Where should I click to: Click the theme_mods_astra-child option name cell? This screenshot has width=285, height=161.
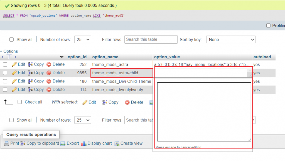pyautogui.click(x=122, y=73)
